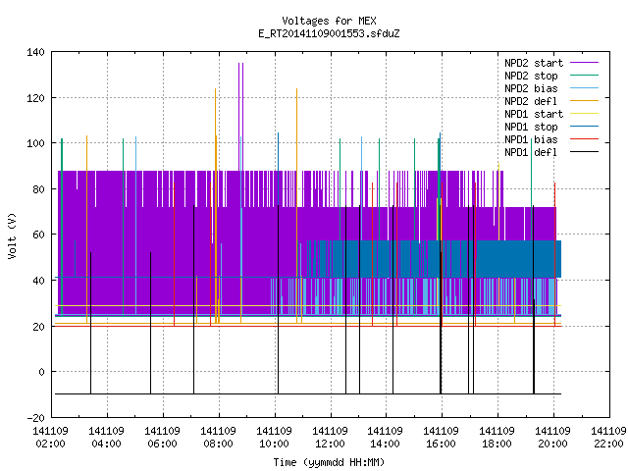Viewport: 628px width, 471px height.
Task: Click the 141109 12:00 time tick label
Action: point(330,438)
